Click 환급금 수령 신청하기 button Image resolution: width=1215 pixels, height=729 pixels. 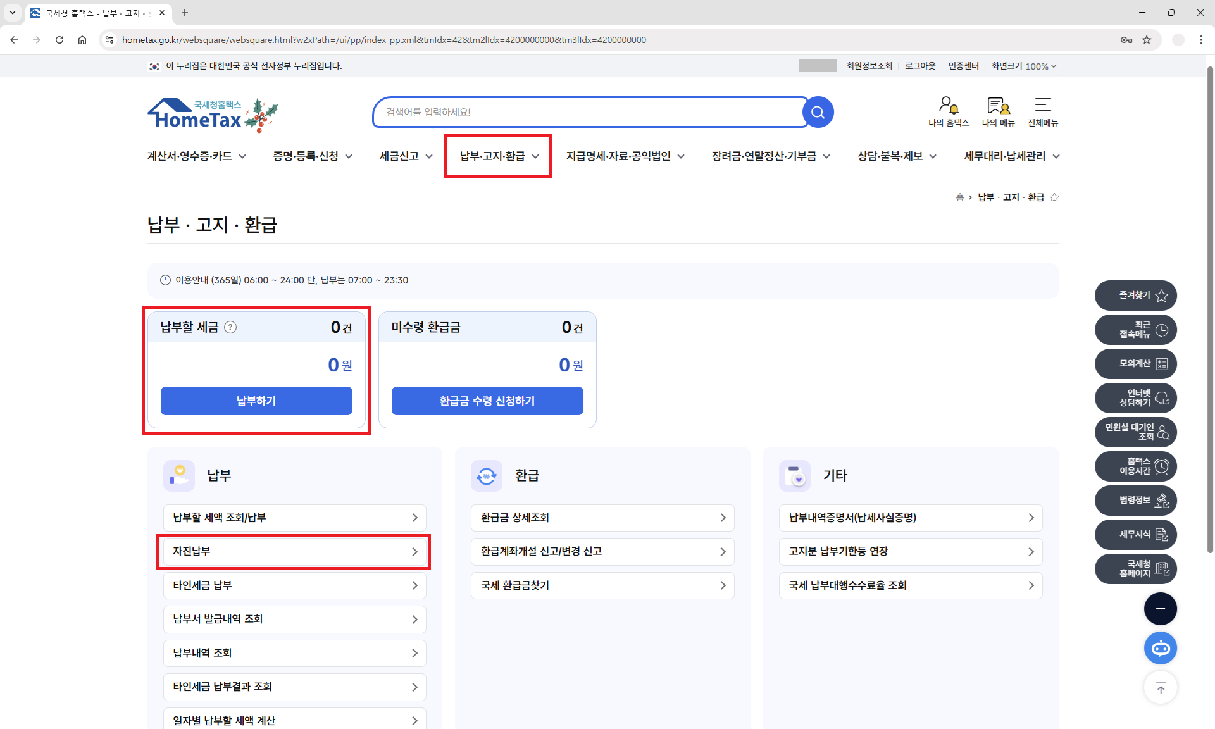point(487,401)
